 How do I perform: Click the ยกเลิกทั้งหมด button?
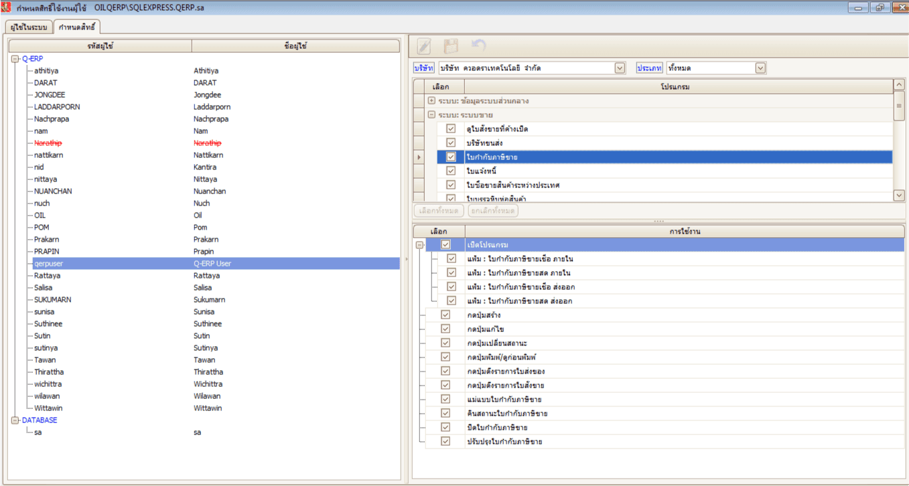(x=493, y=211)
